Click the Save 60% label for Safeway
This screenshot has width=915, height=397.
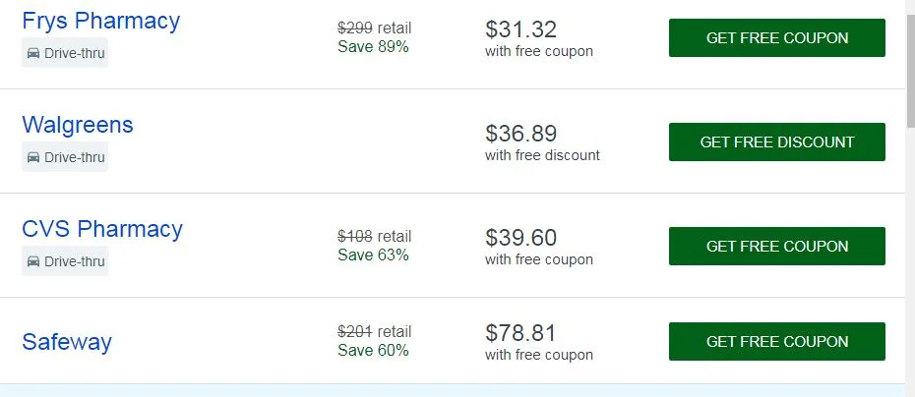[x=373, y=351]
